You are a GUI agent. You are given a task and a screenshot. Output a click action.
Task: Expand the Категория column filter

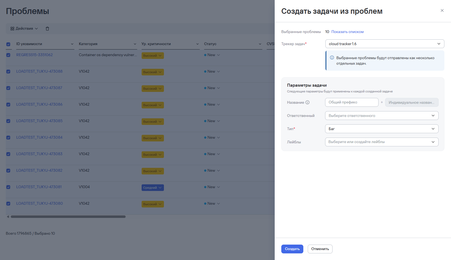click(x=135, y=44)
